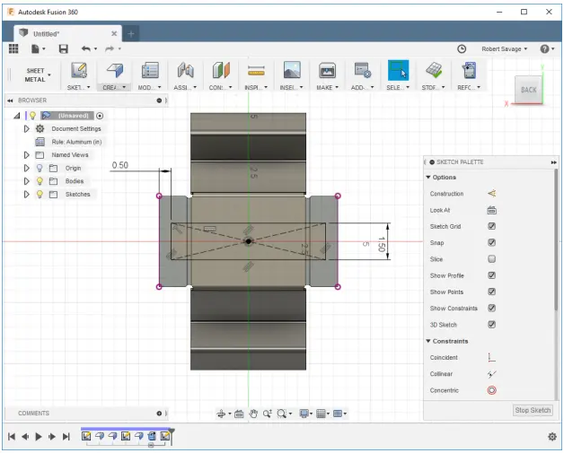
Task: Select the Collinear constraint icon
Action: click(x=491, y=374)
